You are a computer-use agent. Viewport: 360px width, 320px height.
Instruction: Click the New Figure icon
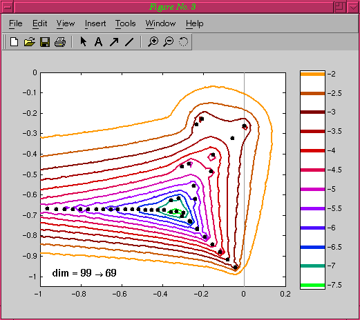click(x=15, y=42)
